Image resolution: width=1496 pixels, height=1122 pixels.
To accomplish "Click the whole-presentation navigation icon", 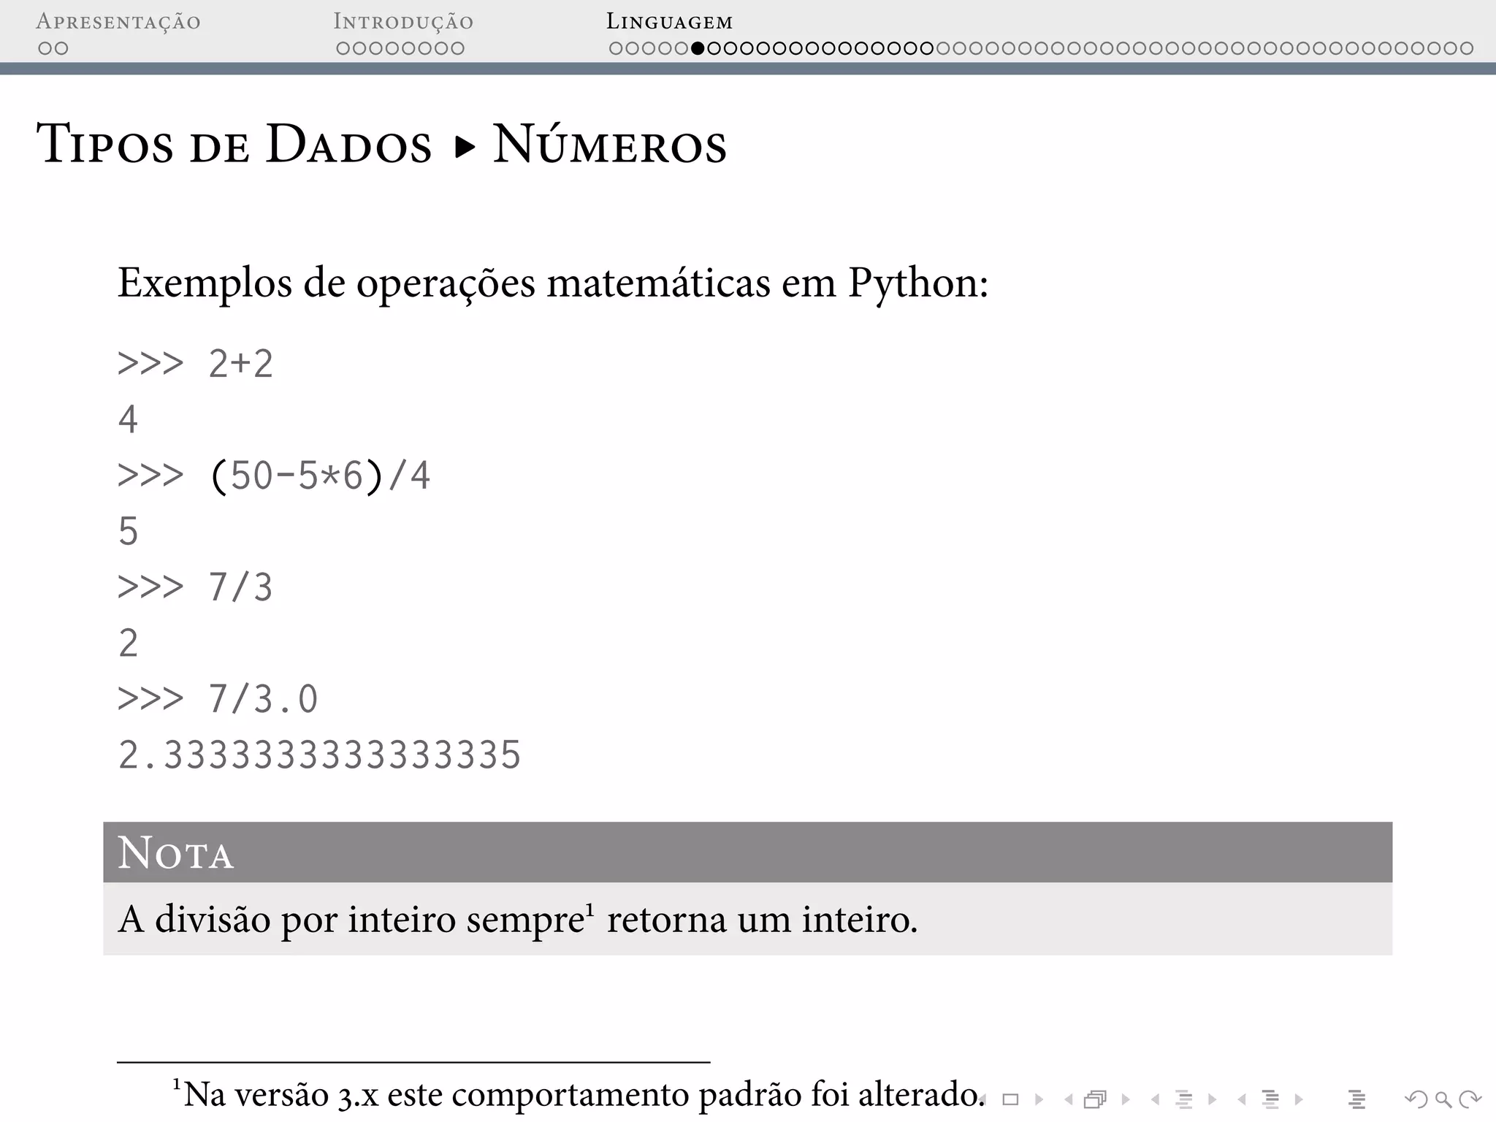I will point(1357,1099).
